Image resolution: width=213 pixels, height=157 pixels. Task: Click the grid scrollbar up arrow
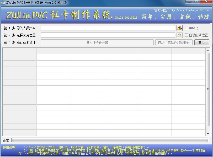pyautogui.click(x=208, y=50)
